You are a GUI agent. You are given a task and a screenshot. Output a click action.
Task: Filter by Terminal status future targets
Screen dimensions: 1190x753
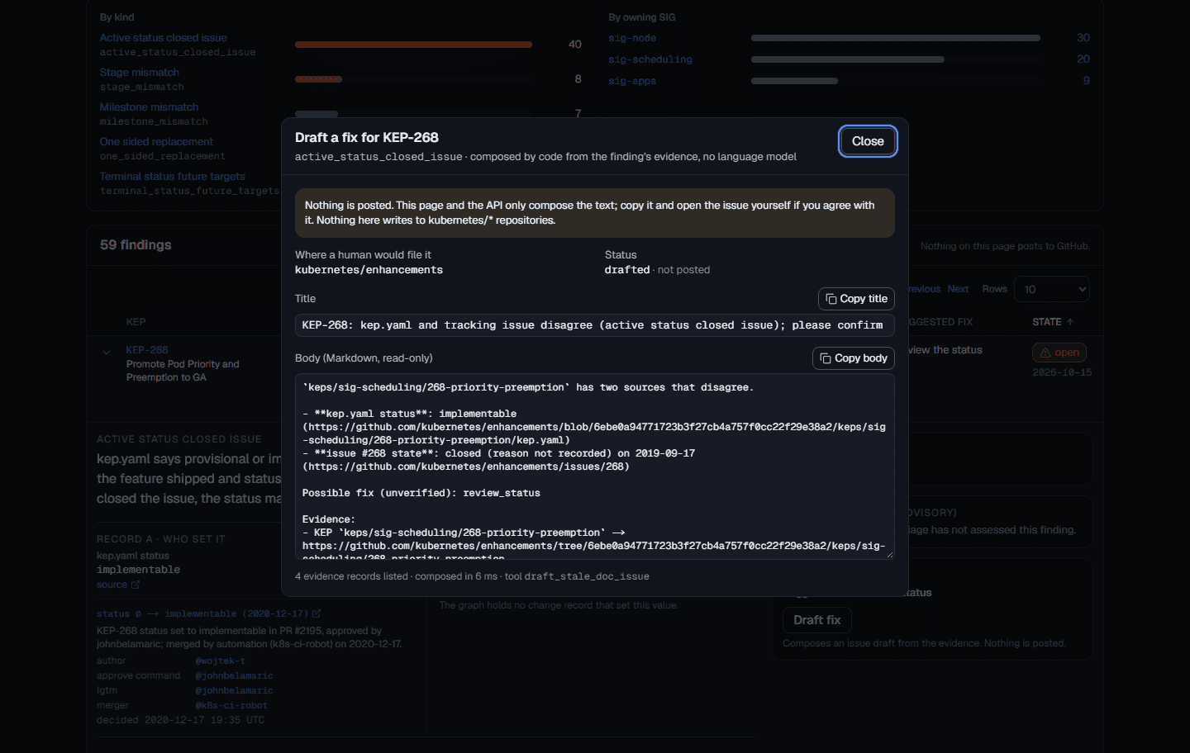pos(172,177)
